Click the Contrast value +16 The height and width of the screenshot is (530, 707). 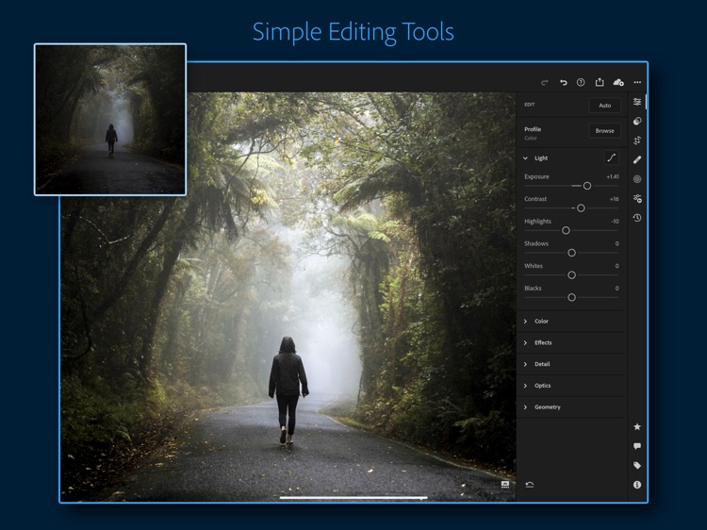pos(614,199)
